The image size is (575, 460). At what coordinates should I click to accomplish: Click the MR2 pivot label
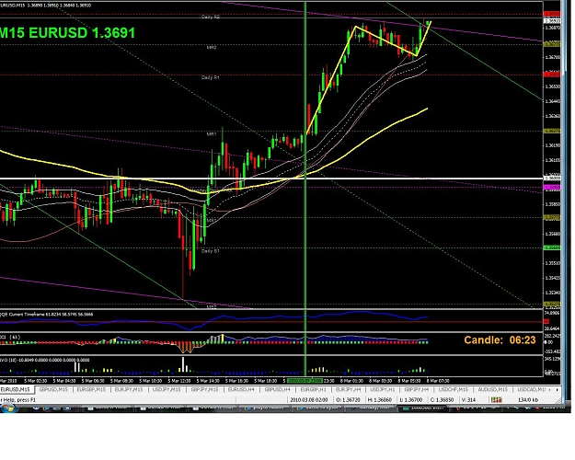(x=212, y=47)
